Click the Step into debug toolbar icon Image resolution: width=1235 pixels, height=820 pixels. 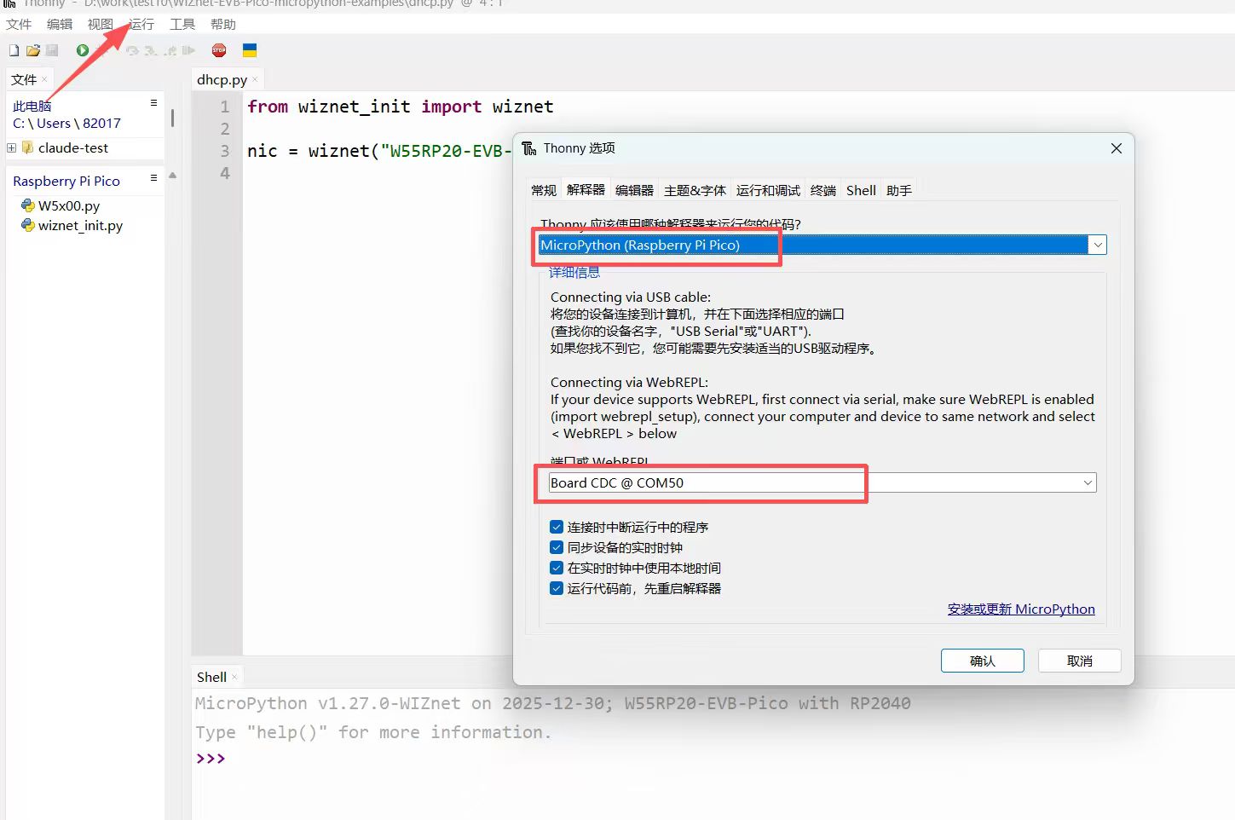coord(151,51)
